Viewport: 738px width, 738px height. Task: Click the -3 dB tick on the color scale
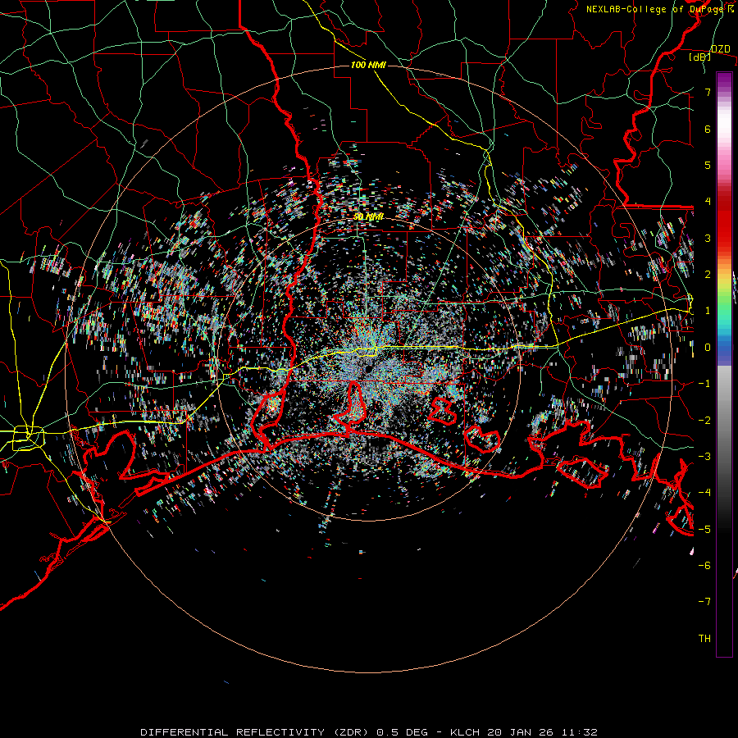coord(704,457)
